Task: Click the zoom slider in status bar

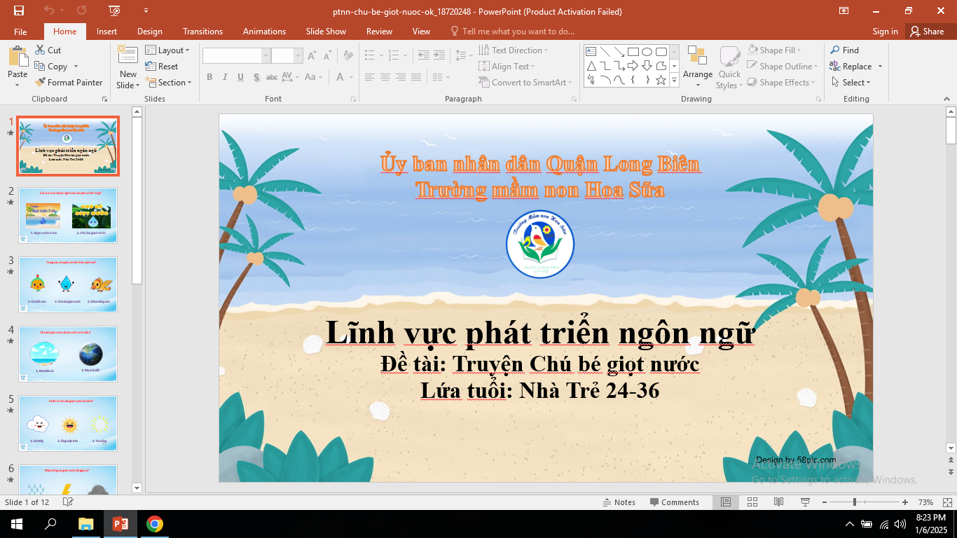Action: [x=855, y=502]
